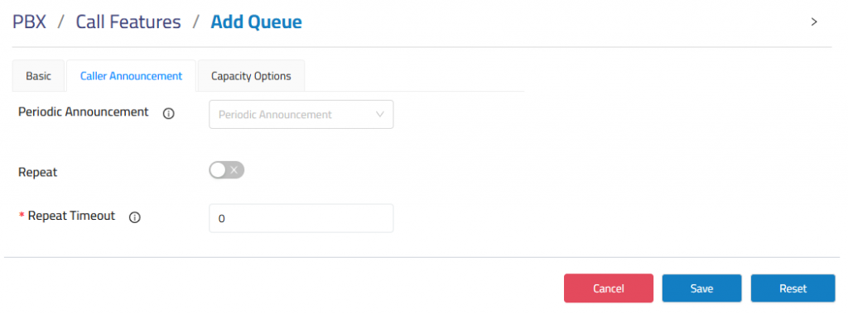Cancel adding the queue
Image resolution: width=848 pixels, height=314 pixels.
(x=609, y=288)
